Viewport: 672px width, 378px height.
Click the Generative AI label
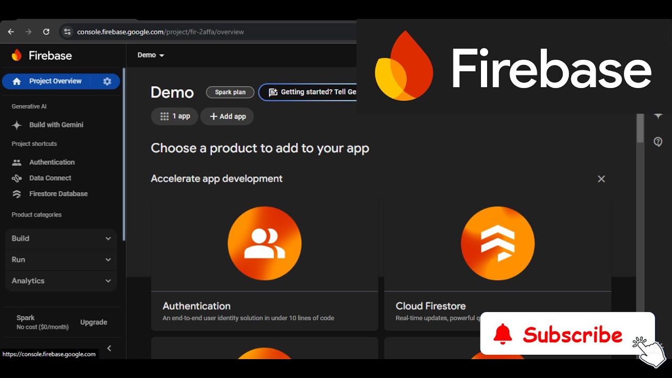pos(29,107)
